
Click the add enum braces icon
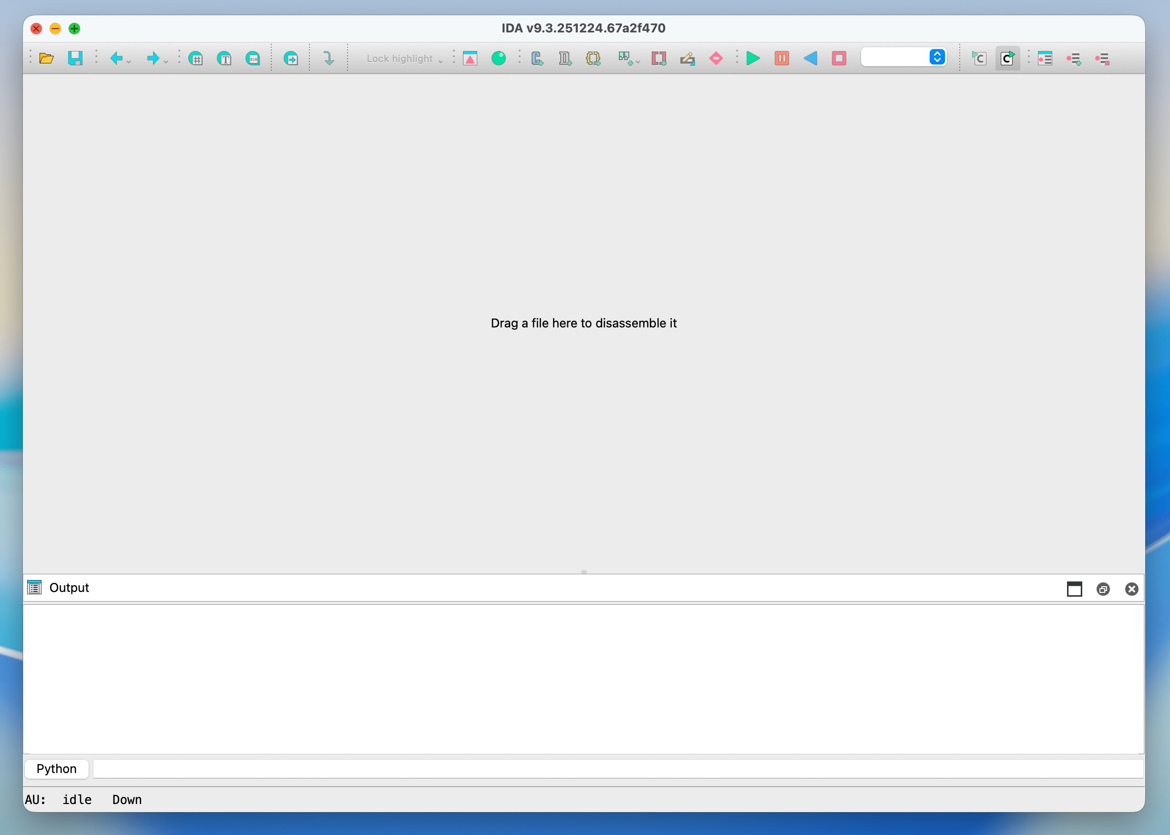tap(593, 59)
